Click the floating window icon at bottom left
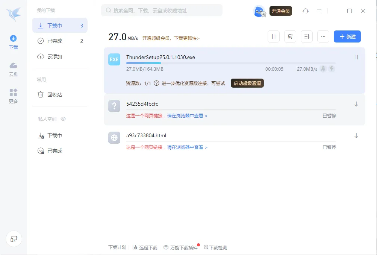The image size is (377, 255). (x=14, y=239)
